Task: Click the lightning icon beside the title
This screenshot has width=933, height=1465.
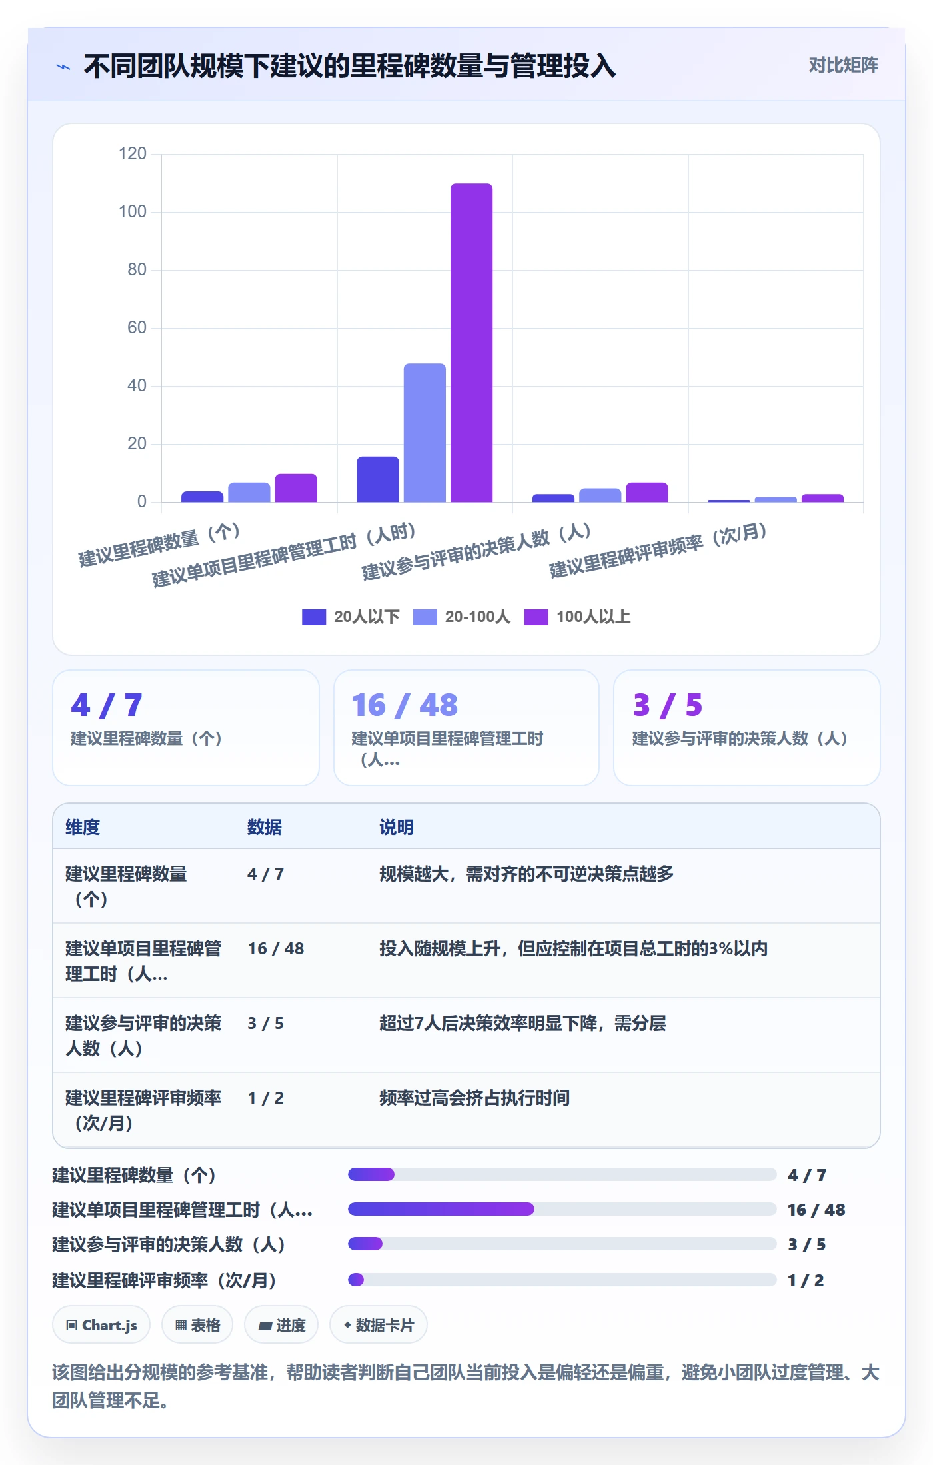Action: pyautogui.click(x=63, y=66)
